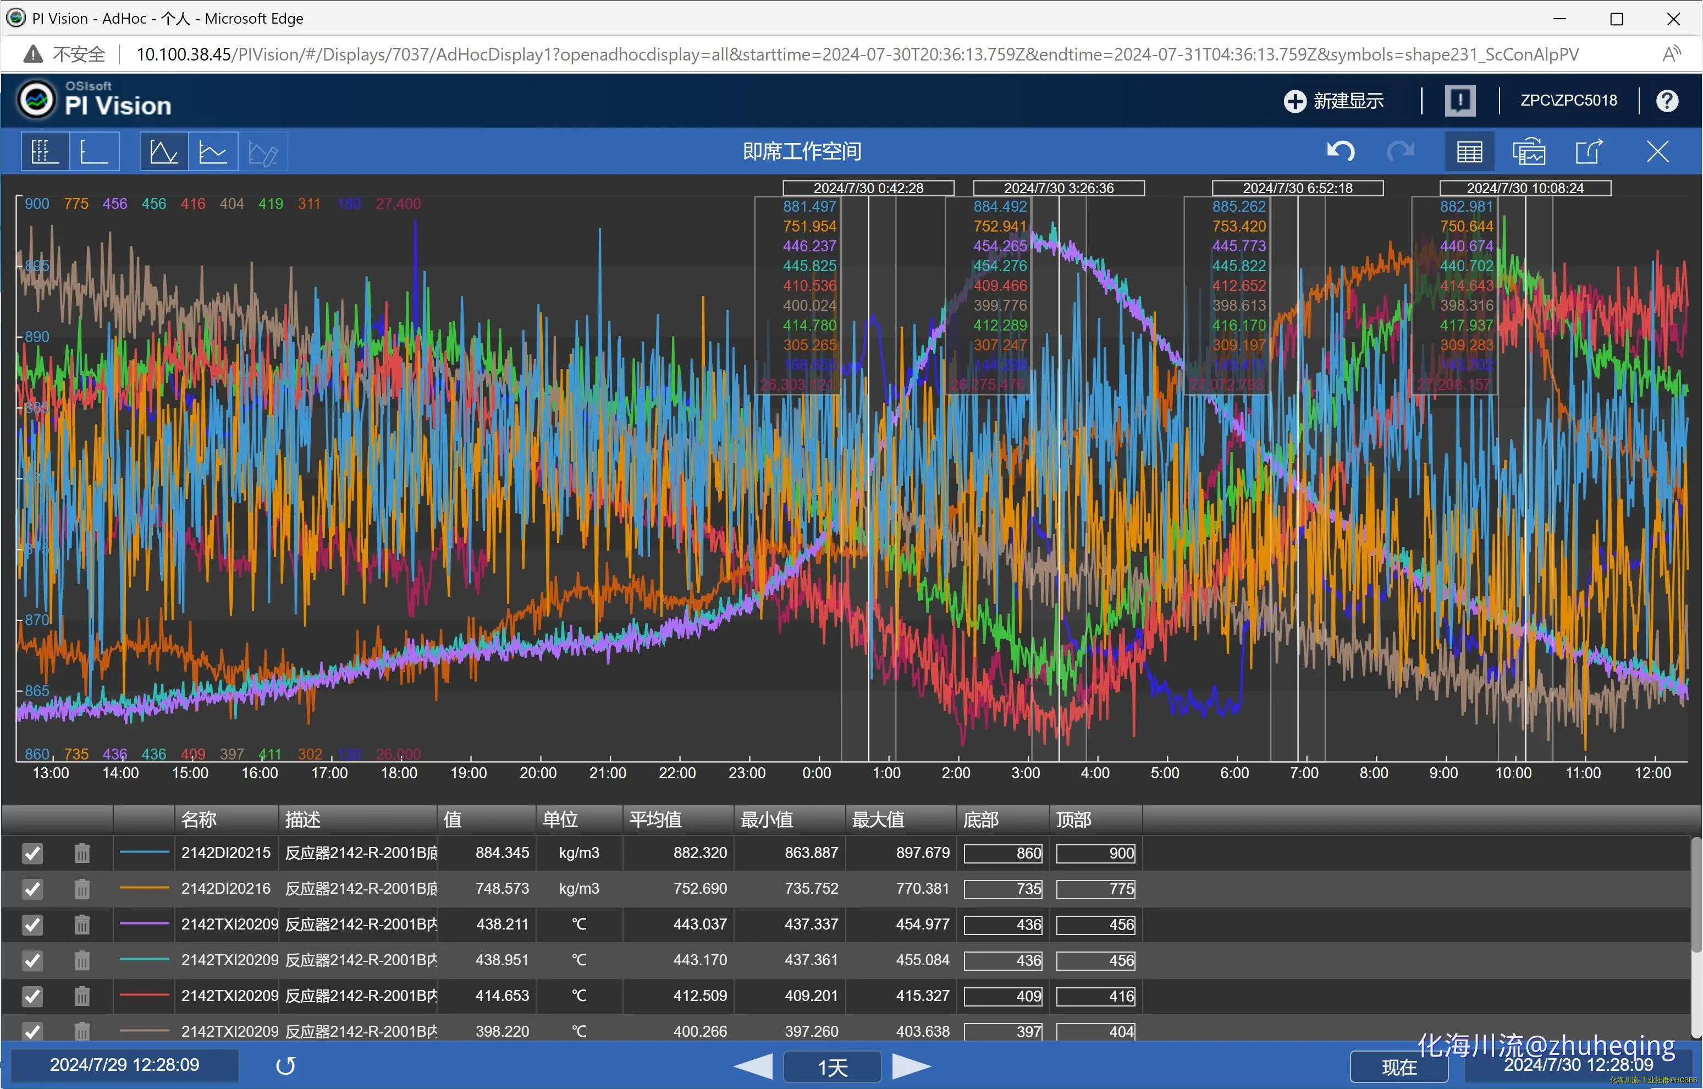Uncheck the brown 398.220 trace checkbox
1703x1089 pixels.
point(32,1031)
